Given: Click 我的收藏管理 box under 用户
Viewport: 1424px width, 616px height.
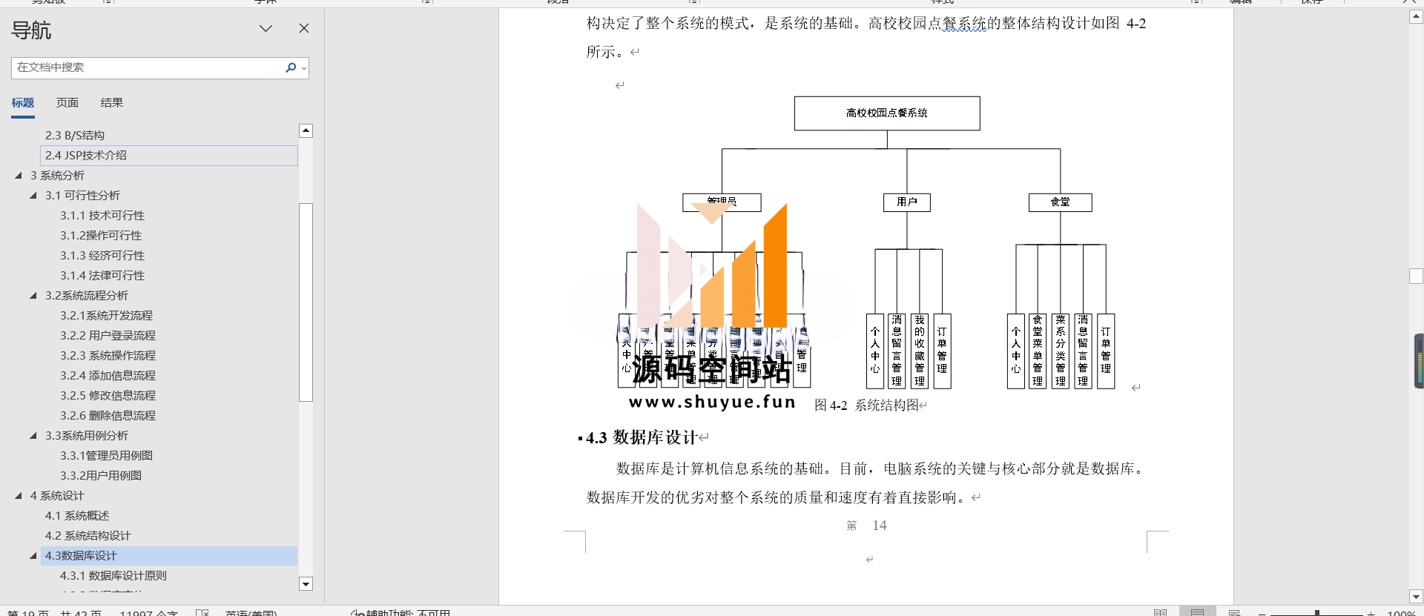Looking at the screenshot, I should (920, 351).
